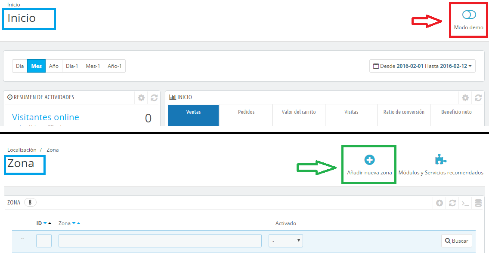
Task: Focus the Zona name filter input
Action: [x=160, y=241]
